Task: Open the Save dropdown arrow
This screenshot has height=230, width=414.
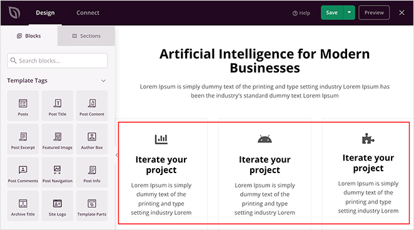Action: [x=349, y=12]
